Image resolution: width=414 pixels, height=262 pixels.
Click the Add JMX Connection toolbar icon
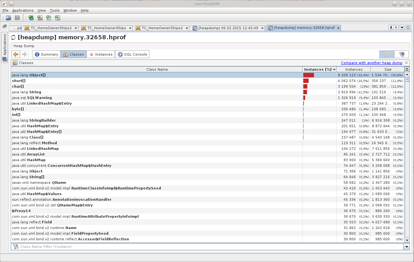pyautogui.click(x=40, y=18)
